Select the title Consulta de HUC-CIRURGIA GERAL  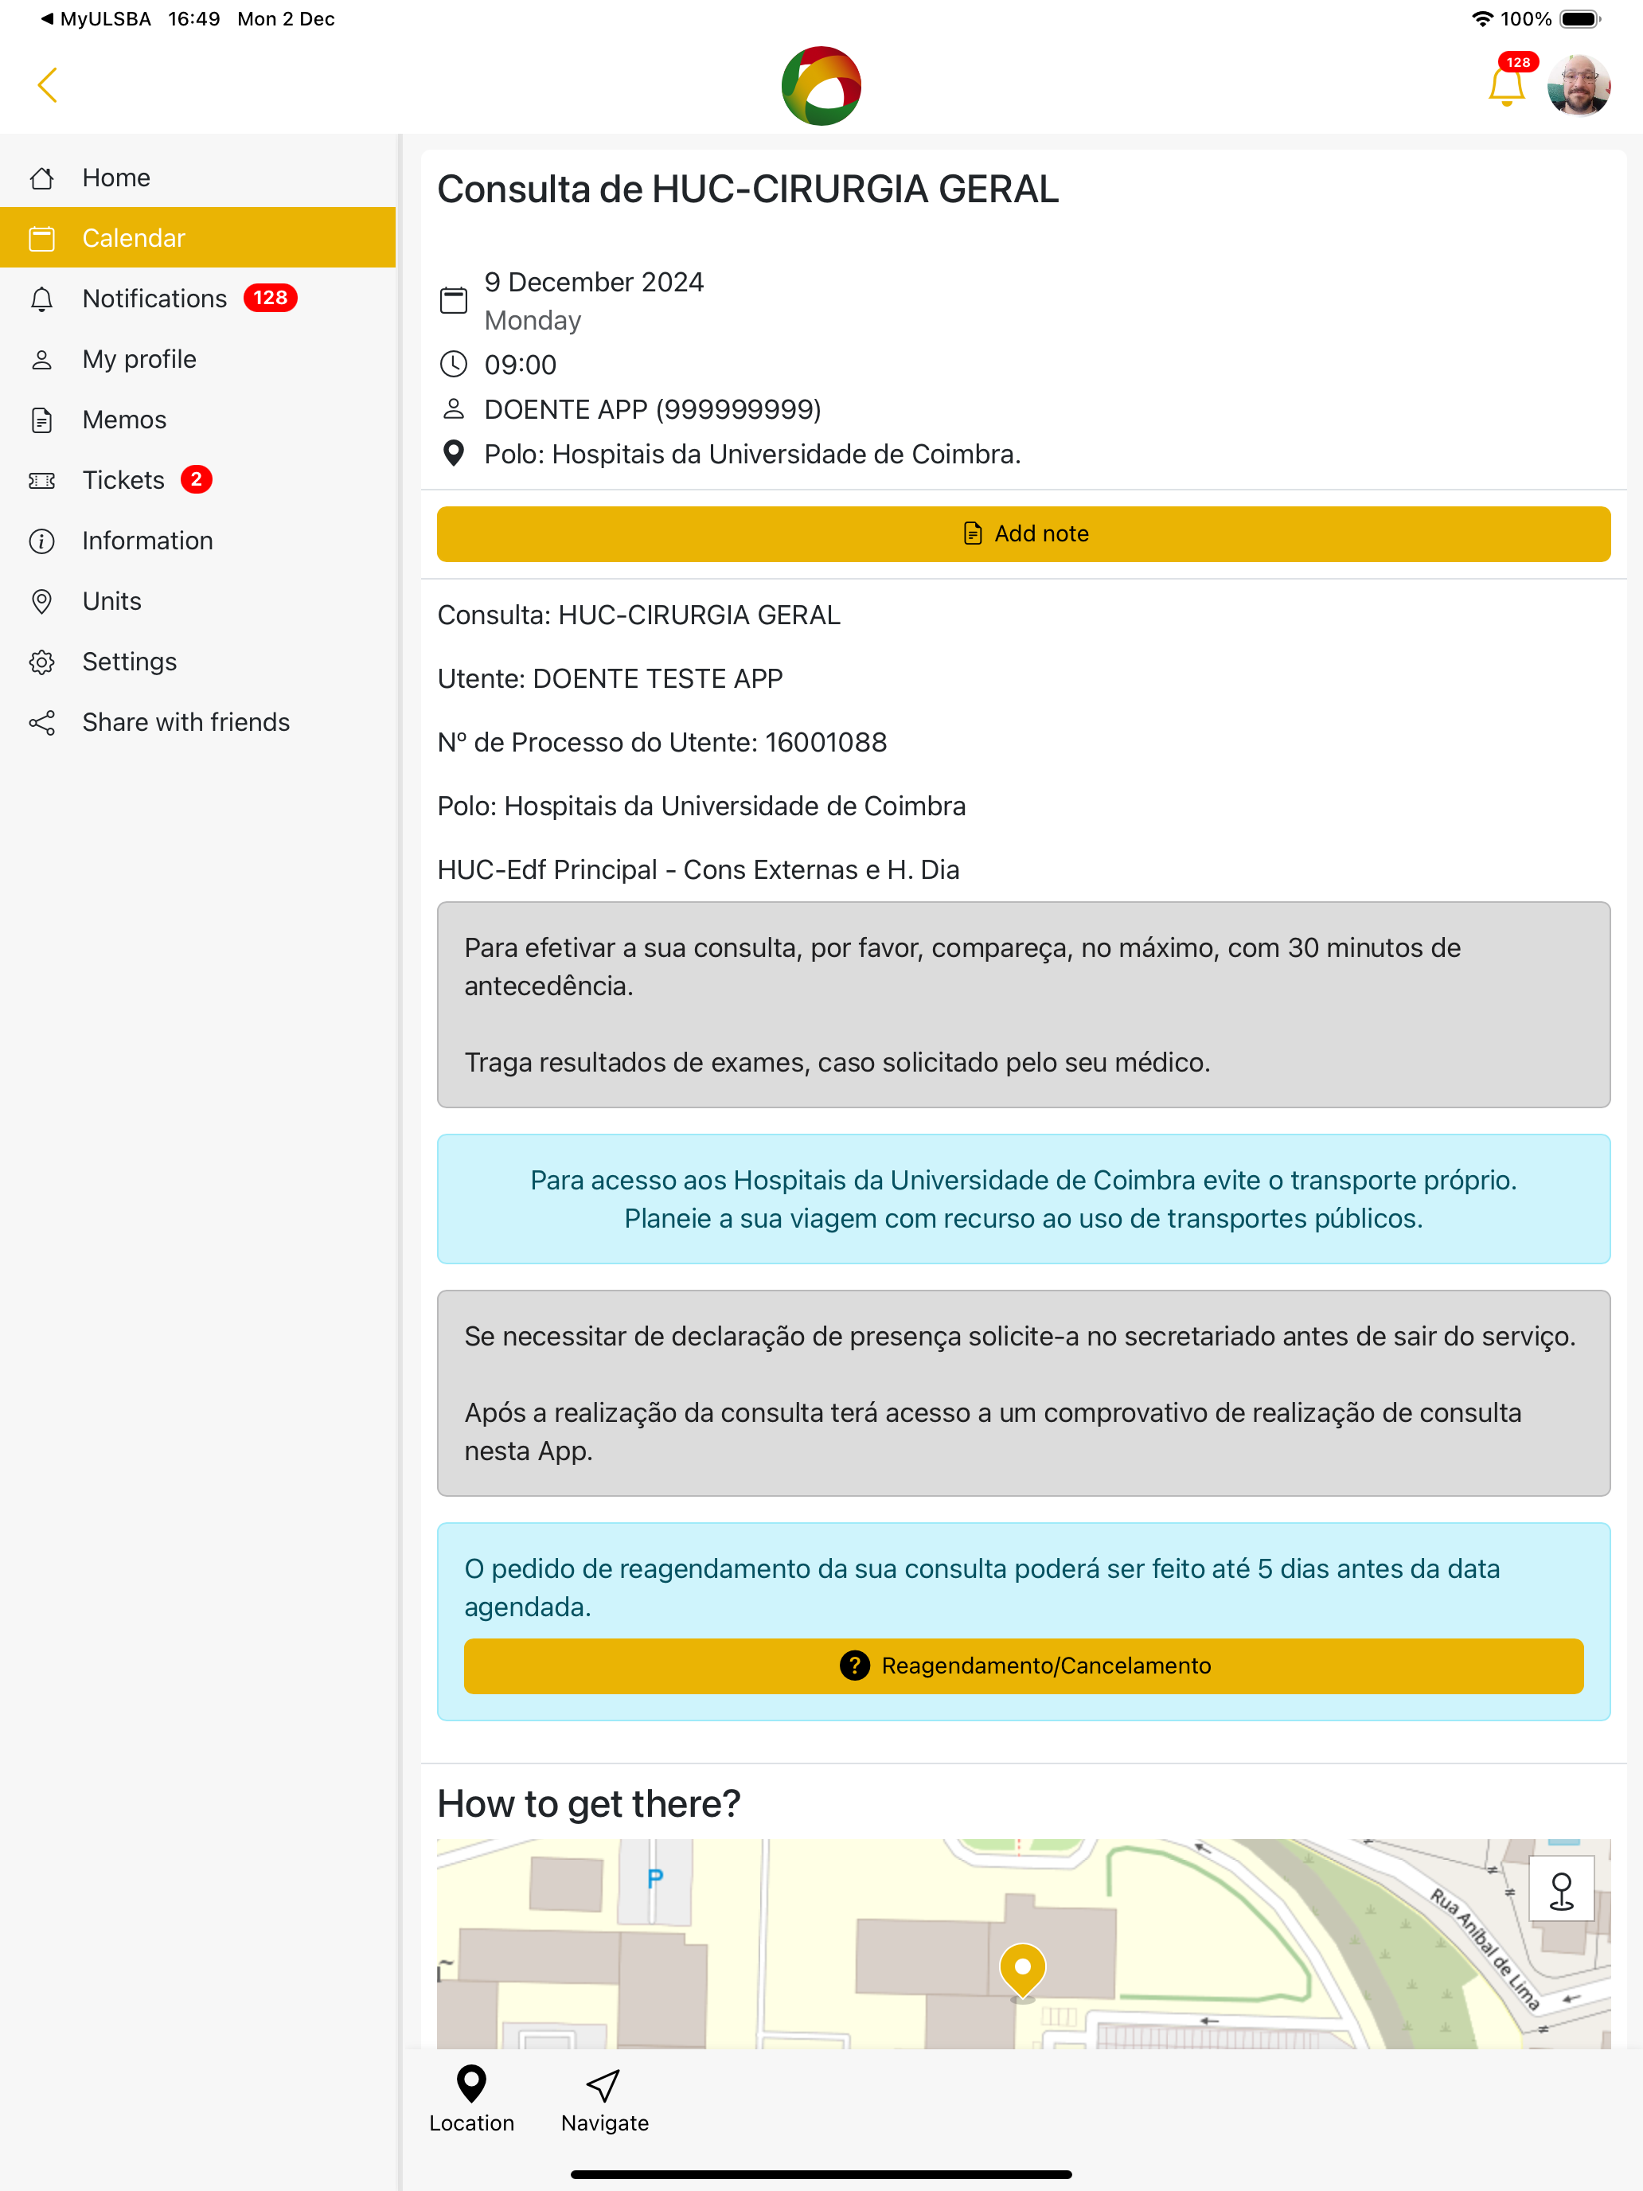pos(747,189)
